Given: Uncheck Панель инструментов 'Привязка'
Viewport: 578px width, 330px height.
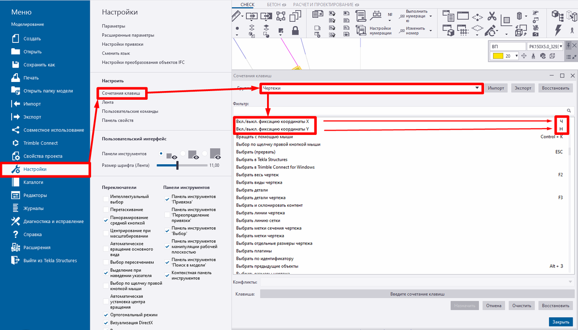Looking at the screenshot, I should click(167, 199).
